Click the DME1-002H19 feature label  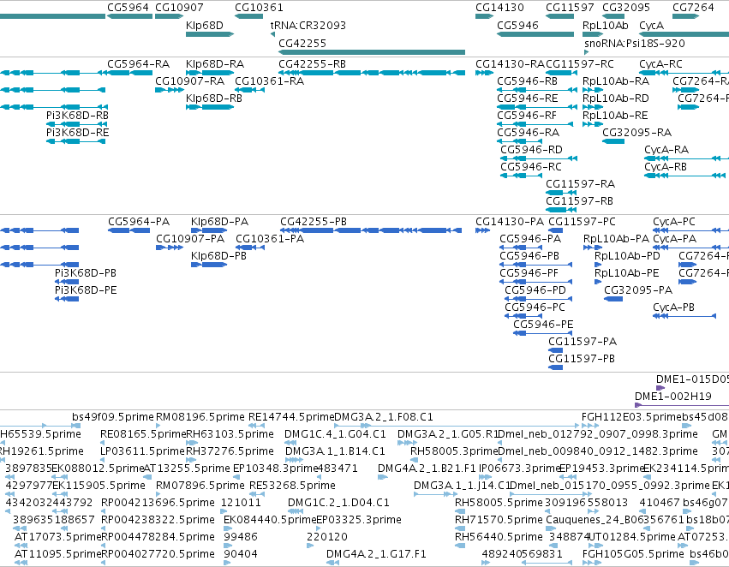coord(673,396)
